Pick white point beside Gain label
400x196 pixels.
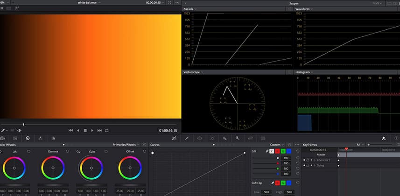(x=77, y=152)
